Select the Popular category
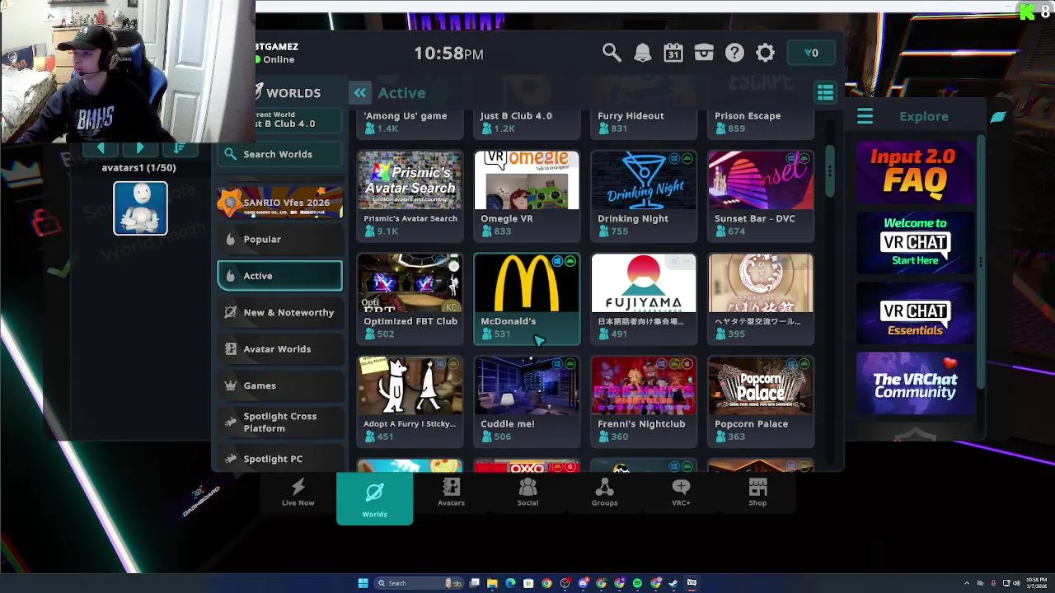Screen dimensions: 1055x593 pyautogui.click(x=279, y=239)
